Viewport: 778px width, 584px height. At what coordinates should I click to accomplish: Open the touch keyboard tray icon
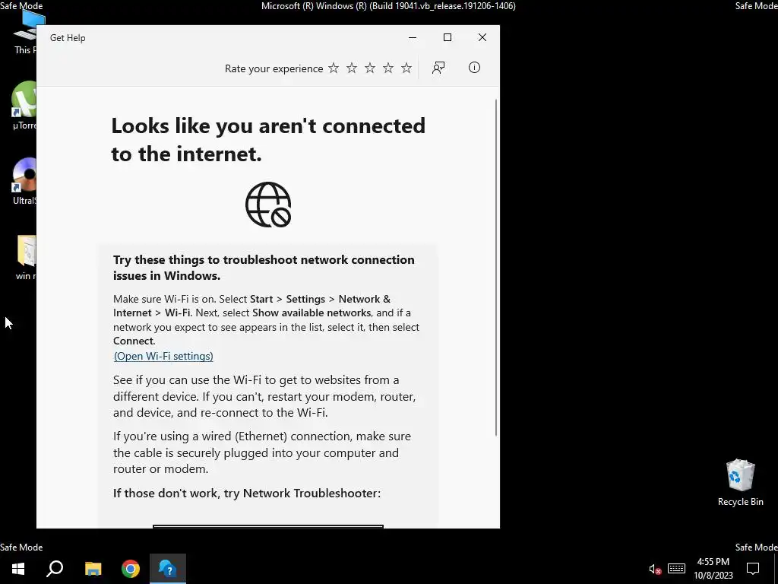[x=676, y=569]
